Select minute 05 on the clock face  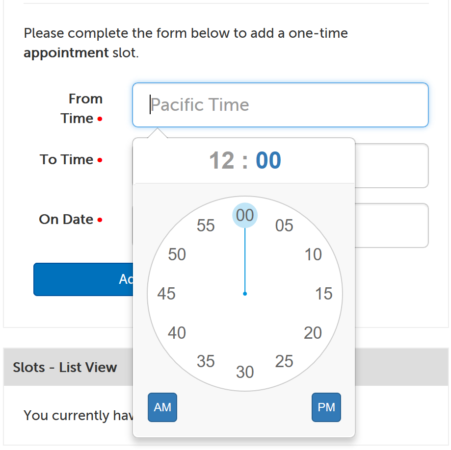284,225
